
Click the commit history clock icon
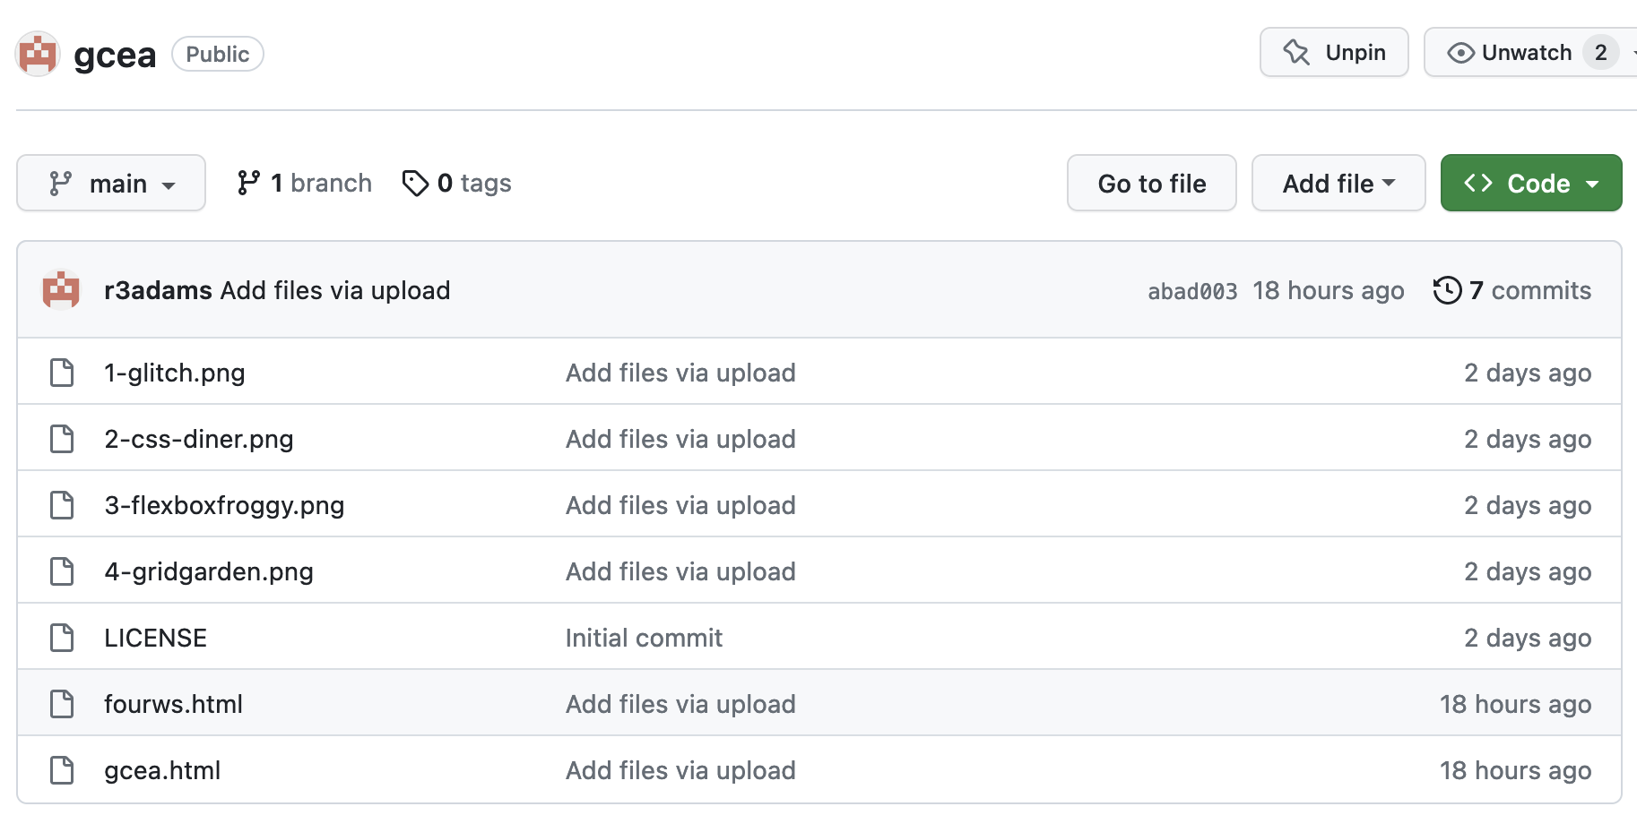click(x=1447, y=290)
